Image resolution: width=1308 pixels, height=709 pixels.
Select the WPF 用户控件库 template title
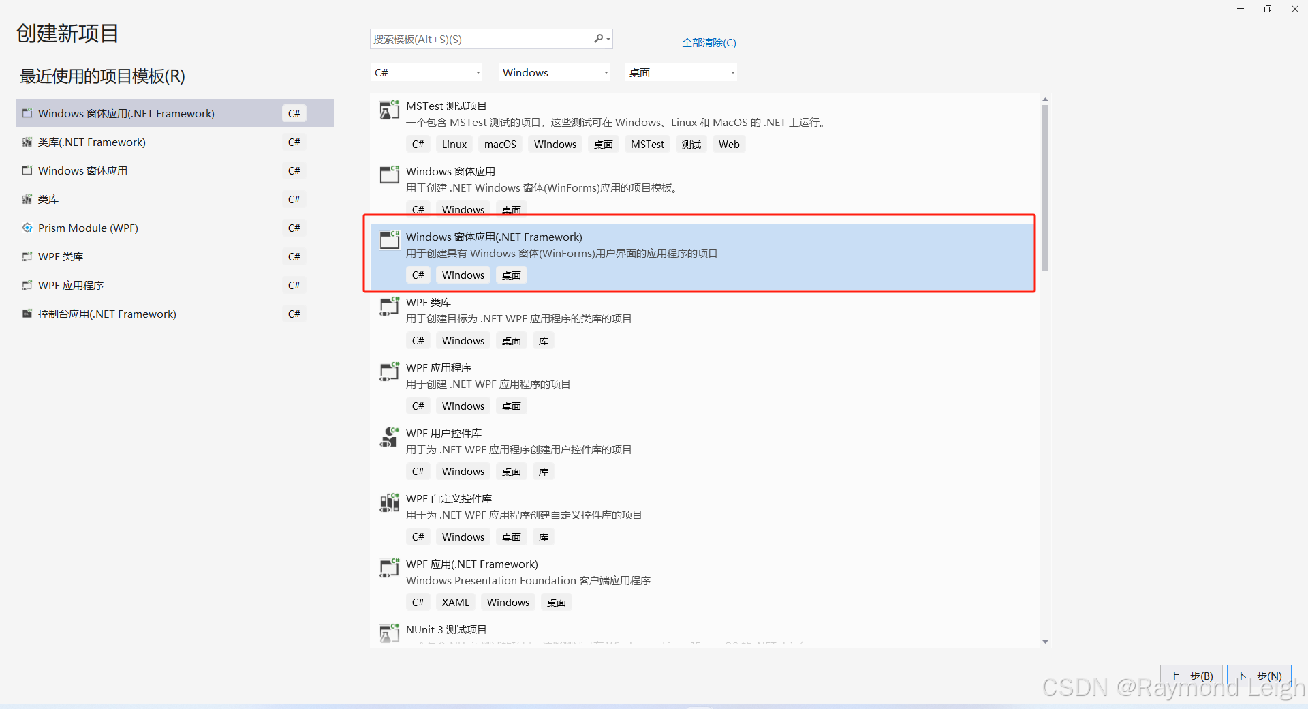point(443,433)
